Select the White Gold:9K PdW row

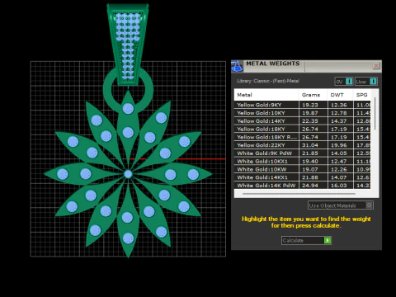point(302,153)
